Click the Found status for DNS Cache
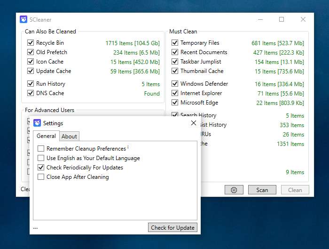The width and height of the screenshot is (329, 249). point(152,94)
